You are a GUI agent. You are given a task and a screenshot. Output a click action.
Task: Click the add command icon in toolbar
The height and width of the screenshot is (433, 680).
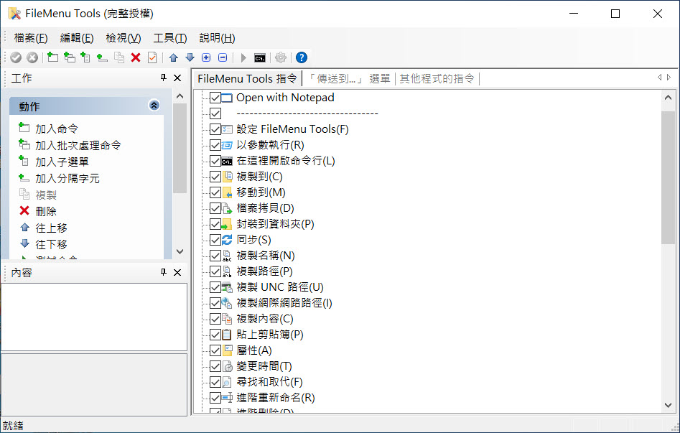pyautogui.click(x=52, y=57)
